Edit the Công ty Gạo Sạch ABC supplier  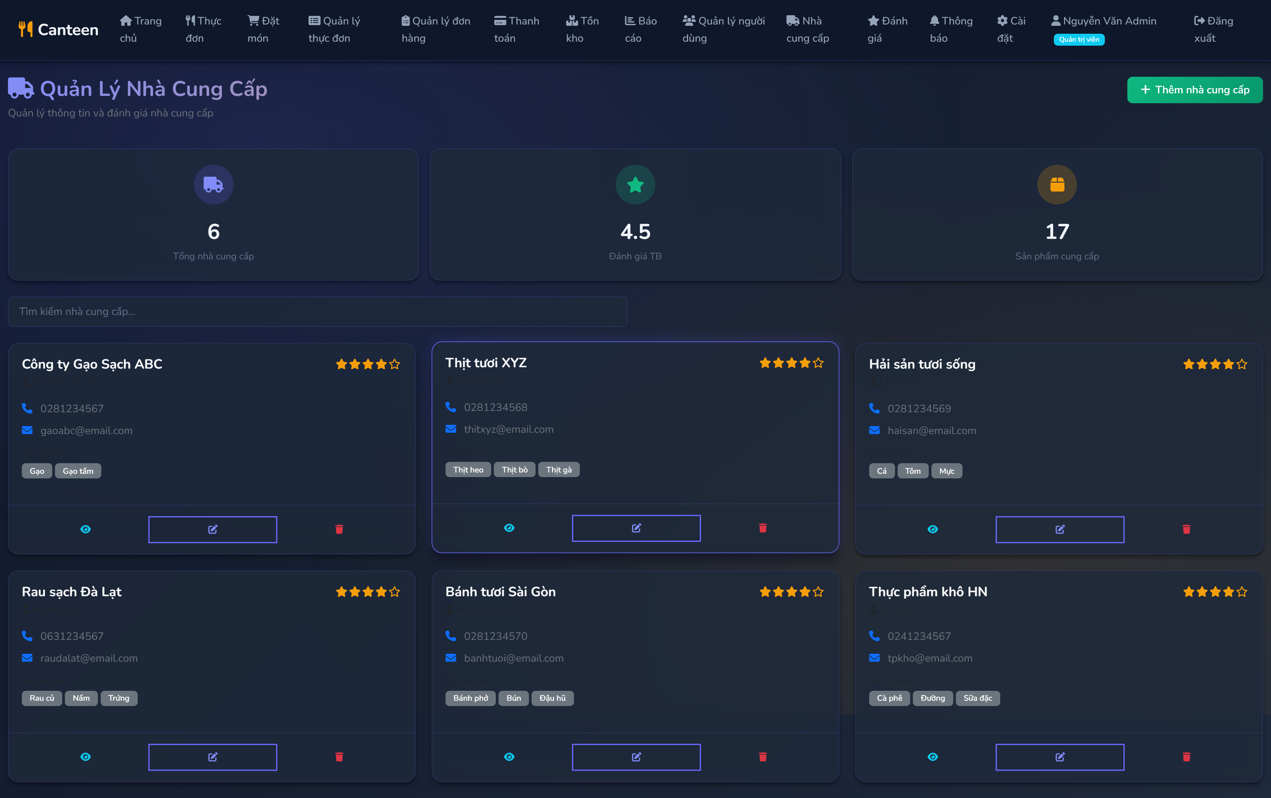tap(213, 529)
